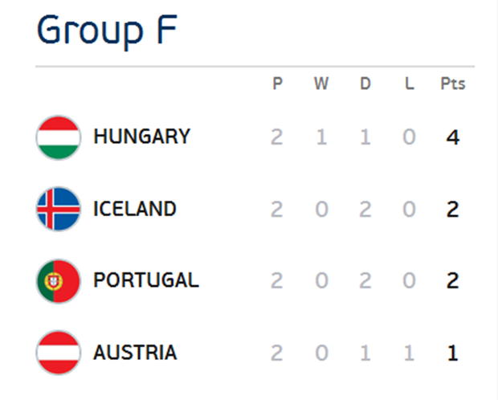The height and width of the screenshot is (400, 498).
Task: Click the P column header
Action: (x=277, y=84)
